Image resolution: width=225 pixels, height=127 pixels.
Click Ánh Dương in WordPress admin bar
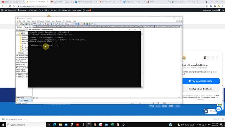click(x=11, y=10)
